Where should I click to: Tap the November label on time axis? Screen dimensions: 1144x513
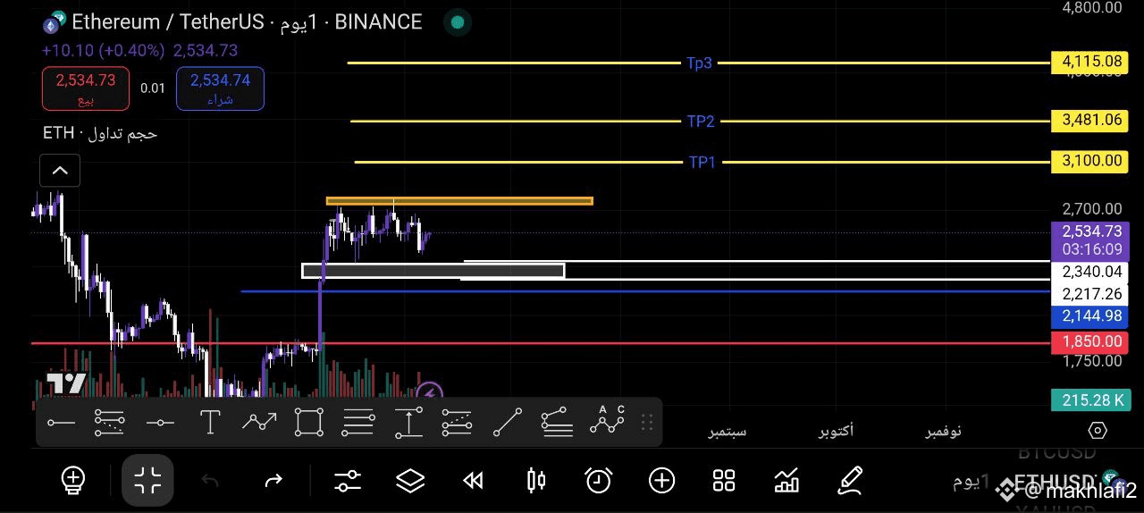[x=943, y=431]
